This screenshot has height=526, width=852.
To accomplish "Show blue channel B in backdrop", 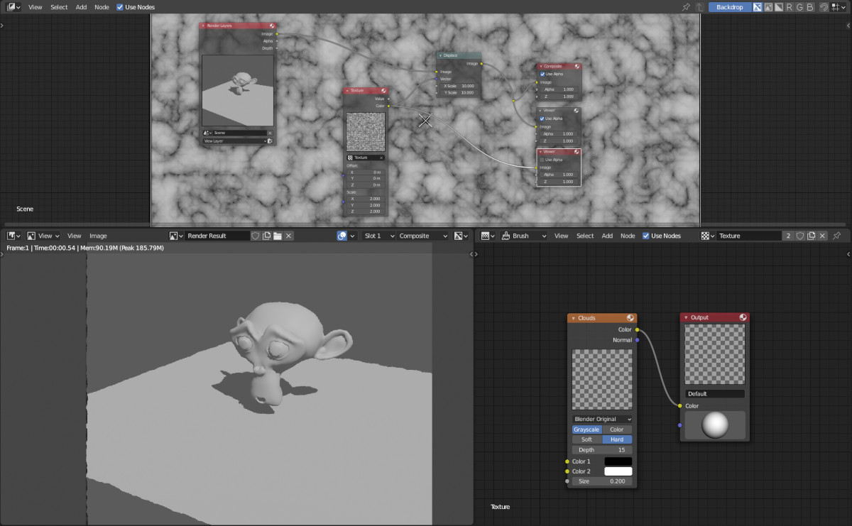I will [x=809, y=7].
